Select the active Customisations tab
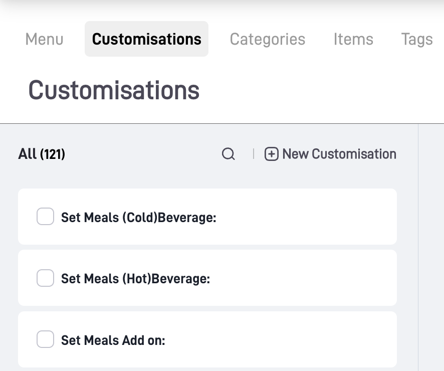 [147, 39]
